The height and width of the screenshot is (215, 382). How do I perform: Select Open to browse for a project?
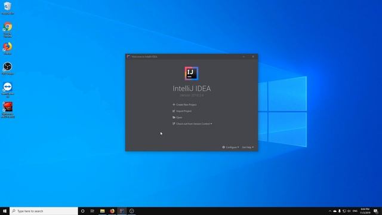[x=177, y=117]
